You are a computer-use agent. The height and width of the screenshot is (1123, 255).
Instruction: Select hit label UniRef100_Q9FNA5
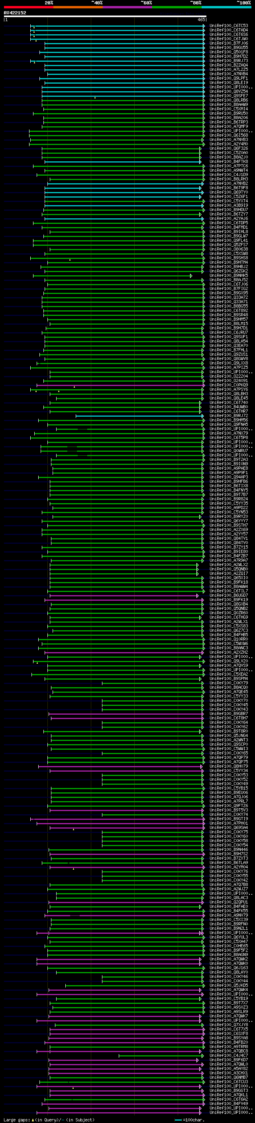228,425
